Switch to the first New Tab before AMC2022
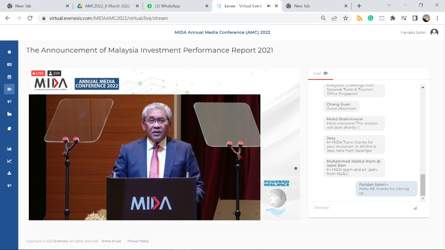Image resolution: width=445 pixels, height=250 pixels. (38, 6)
